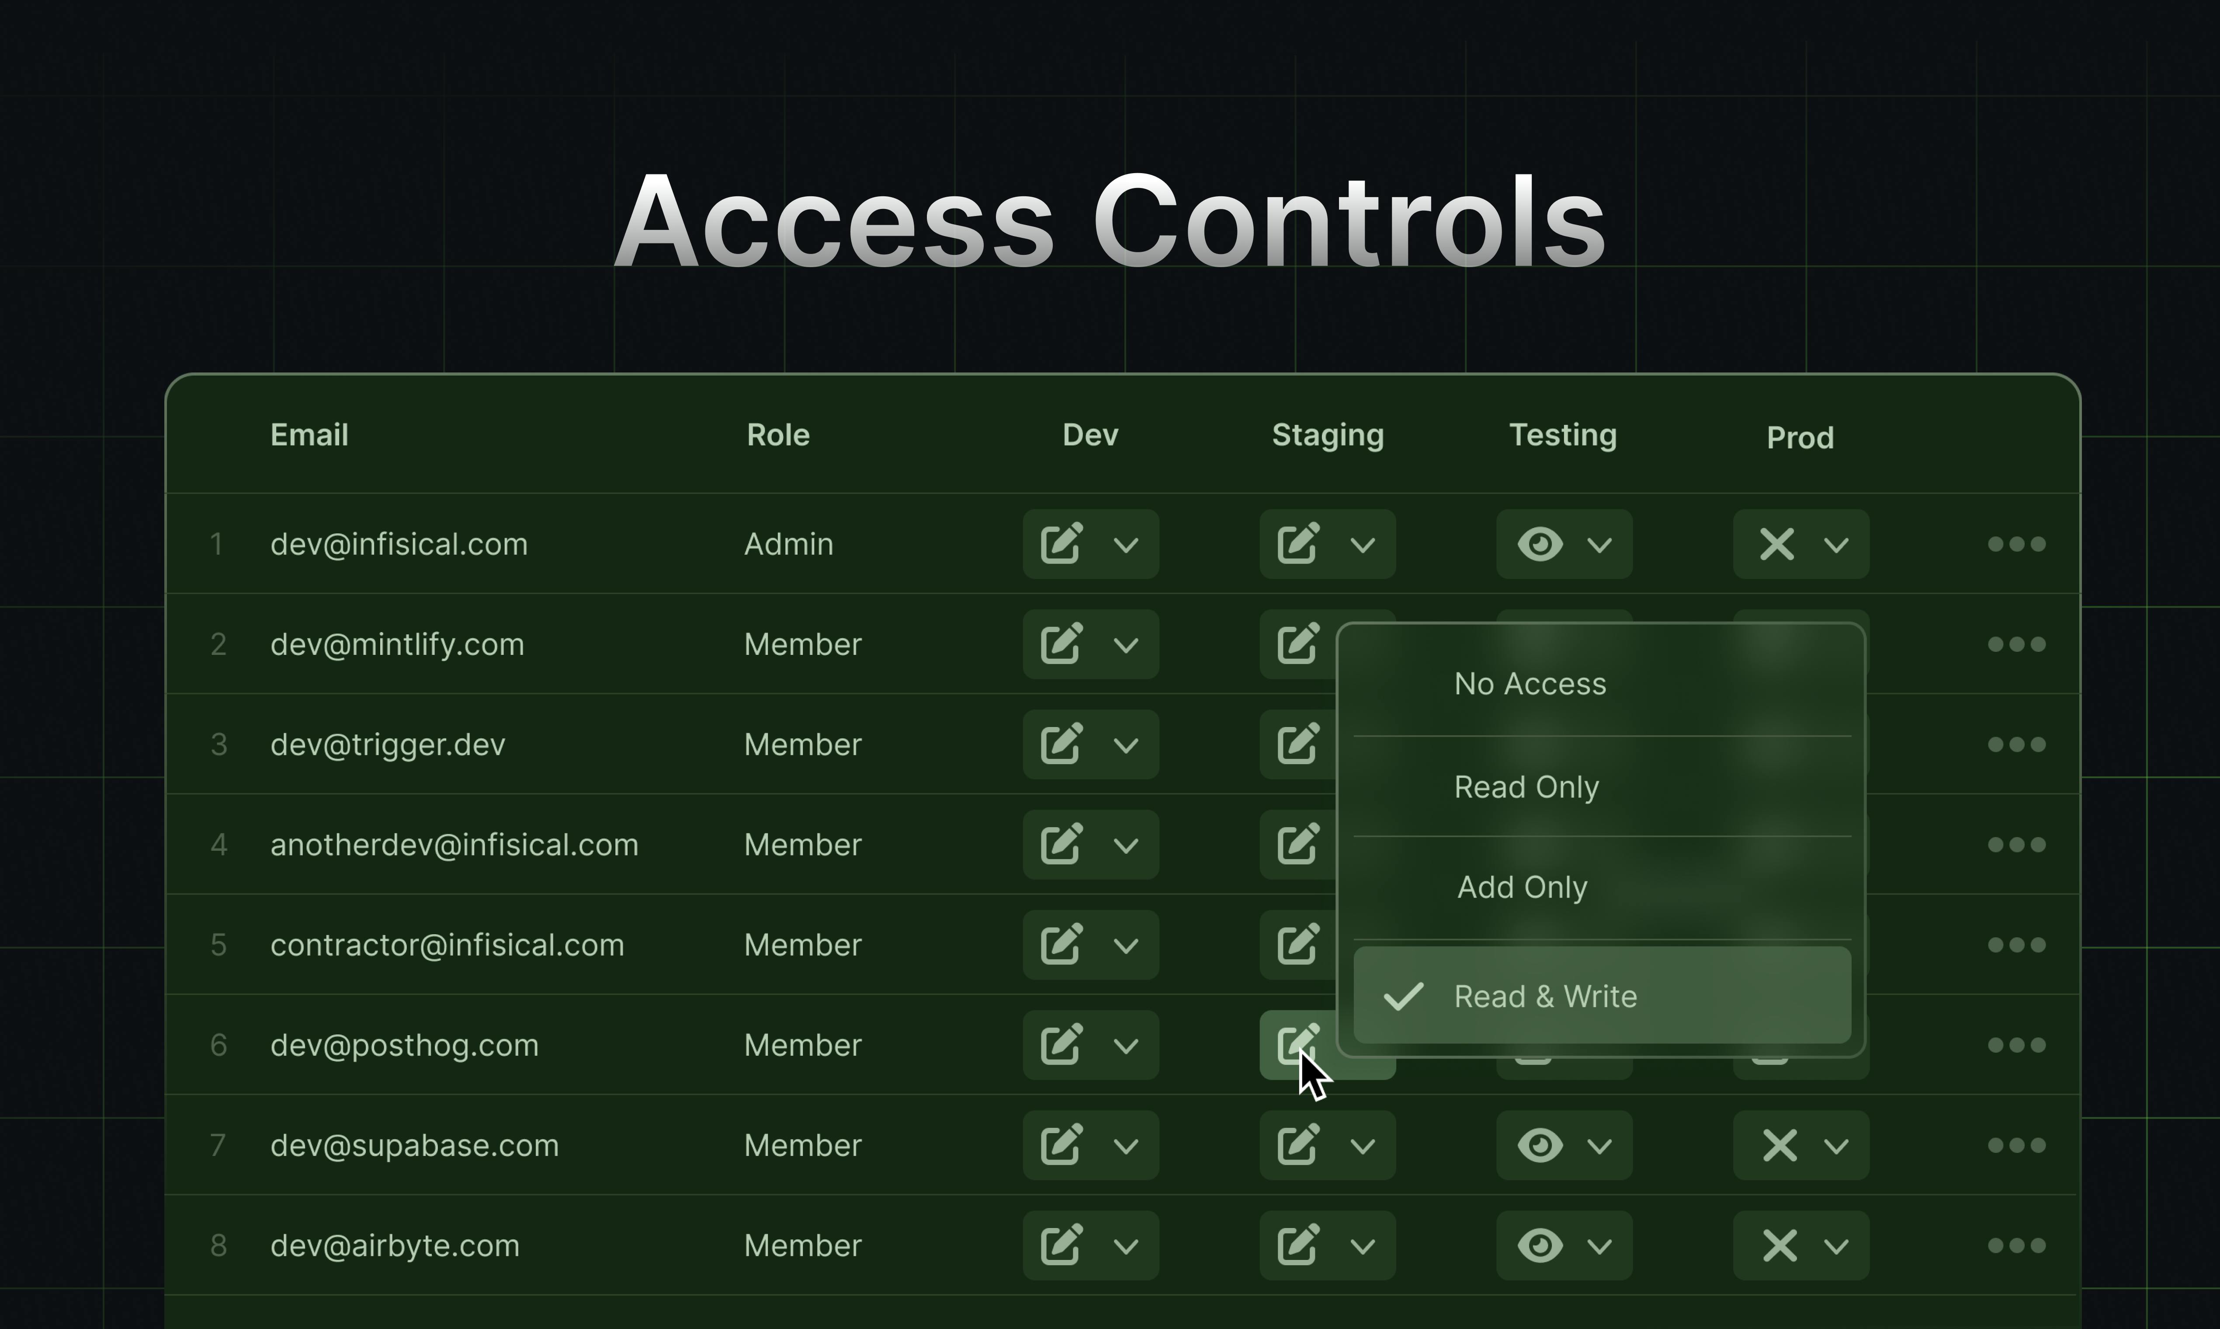This screenshot has width=2220, height=1329.
Task: Expand the Dev chevron for dev@mintlify.com
Action: 1126,646
